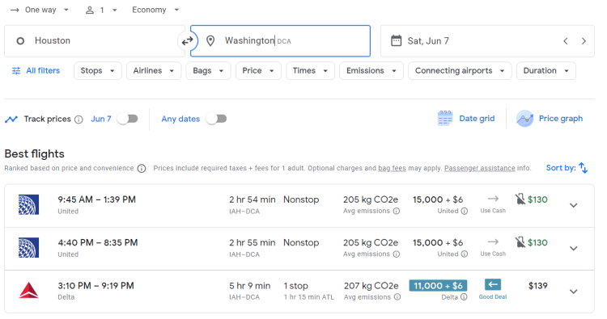
Task: Select 11,000 + $6 Delta miles price
Action: 438,286
